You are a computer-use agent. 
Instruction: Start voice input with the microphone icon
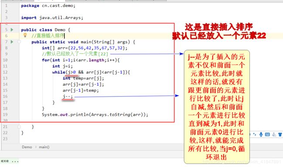[x=261, y=134]
